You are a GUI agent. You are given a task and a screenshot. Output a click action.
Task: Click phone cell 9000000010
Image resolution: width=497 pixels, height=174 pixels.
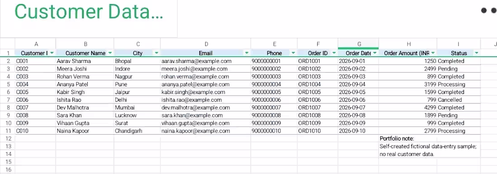tap(274, 131)
